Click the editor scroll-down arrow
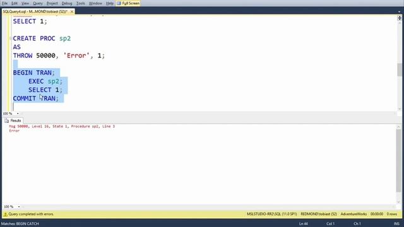Screen dimensions: 404x227 (400, 109)
